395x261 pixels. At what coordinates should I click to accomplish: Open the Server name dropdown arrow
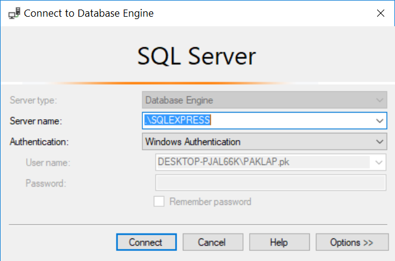click(x=380, y=121)
